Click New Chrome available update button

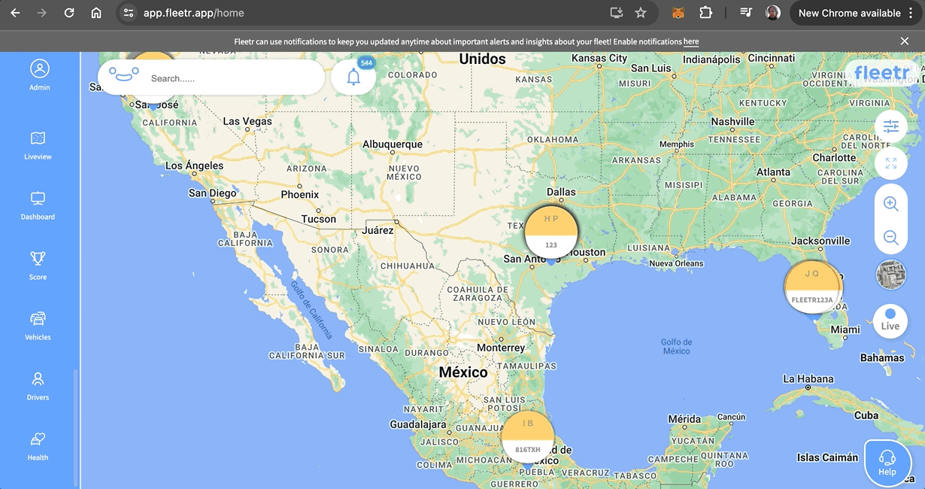point(849,13)
